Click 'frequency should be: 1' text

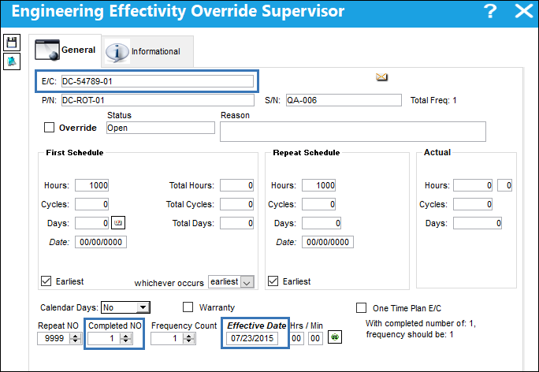coord(410,334)
